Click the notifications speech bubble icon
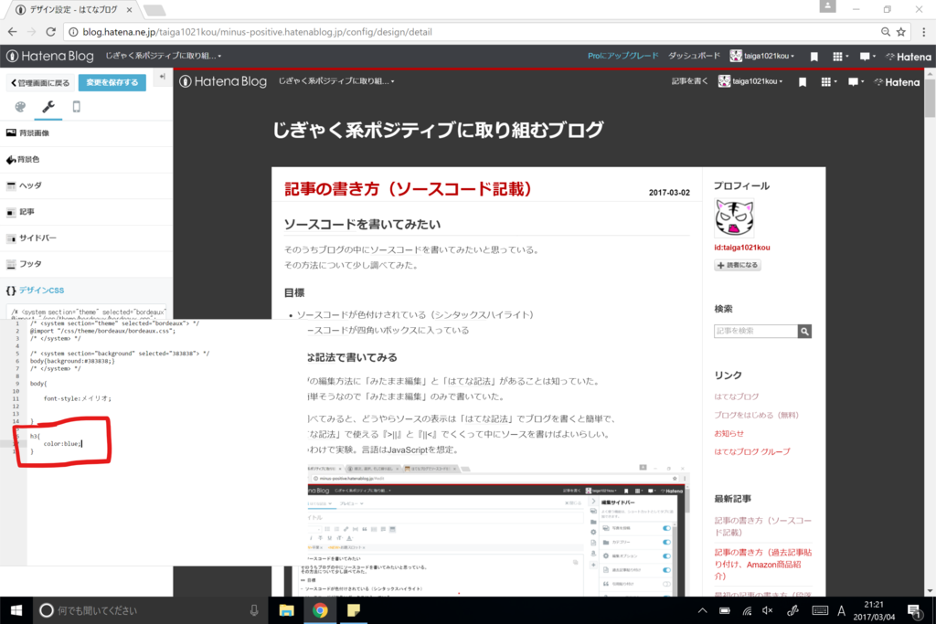936x624 pixels. 864,56
